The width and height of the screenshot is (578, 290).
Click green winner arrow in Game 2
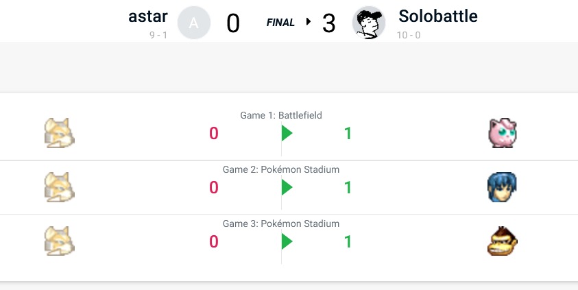tap(287, 187)
